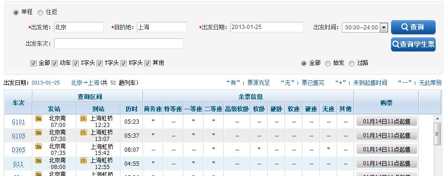
Task: Click the 软座 column header
Action: (x=294, y=109)
